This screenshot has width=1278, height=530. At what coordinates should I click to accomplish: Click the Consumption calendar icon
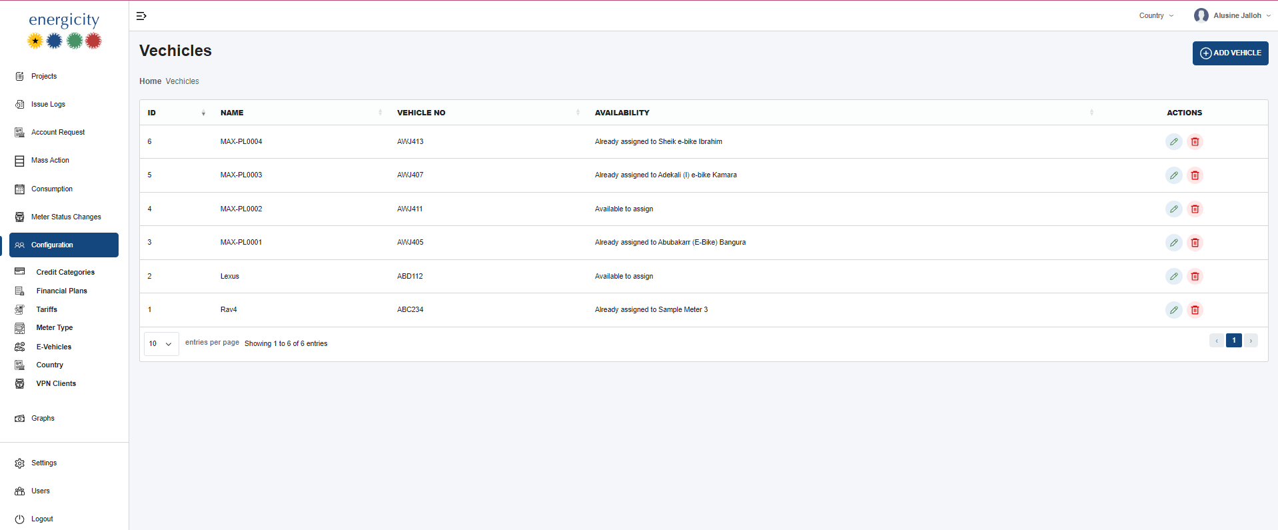point(19,189)
